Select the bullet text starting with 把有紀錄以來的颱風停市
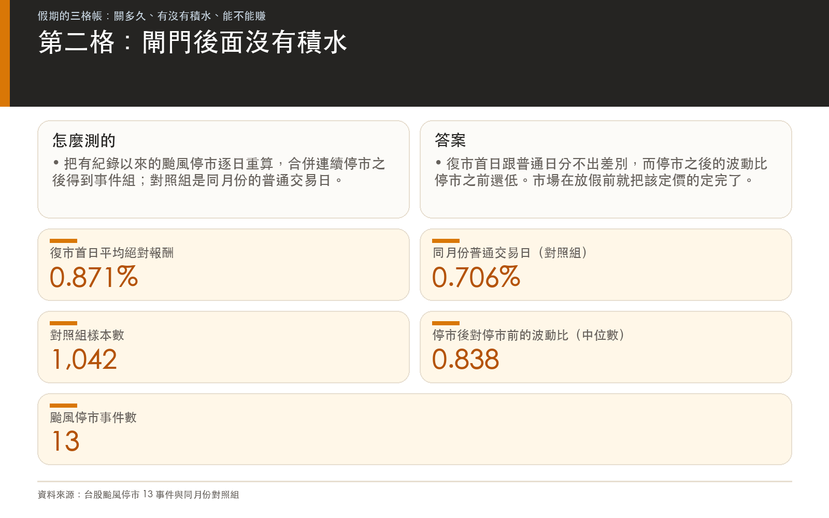This screenshot has height=518, width=829. coord(219,172)
